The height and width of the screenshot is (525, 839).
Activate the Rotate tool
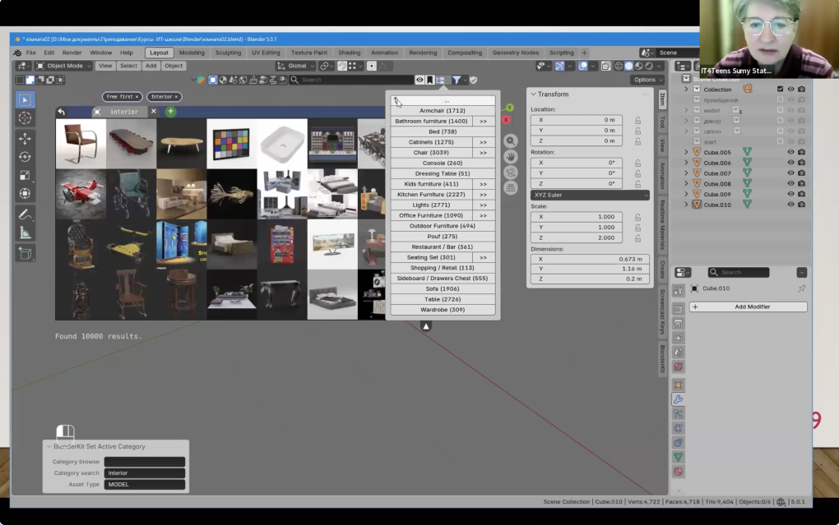pos(25,157)
